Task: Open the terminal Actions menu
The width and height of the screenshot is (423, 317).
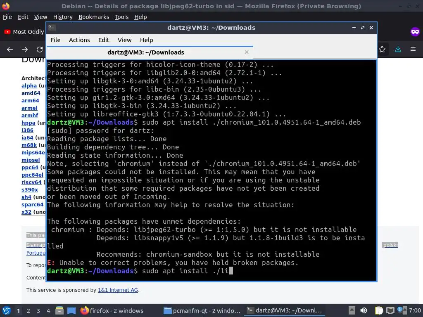Action: point(79,40)
